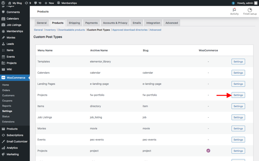Open the Advanced sub-section link

[x=156, y=30]
